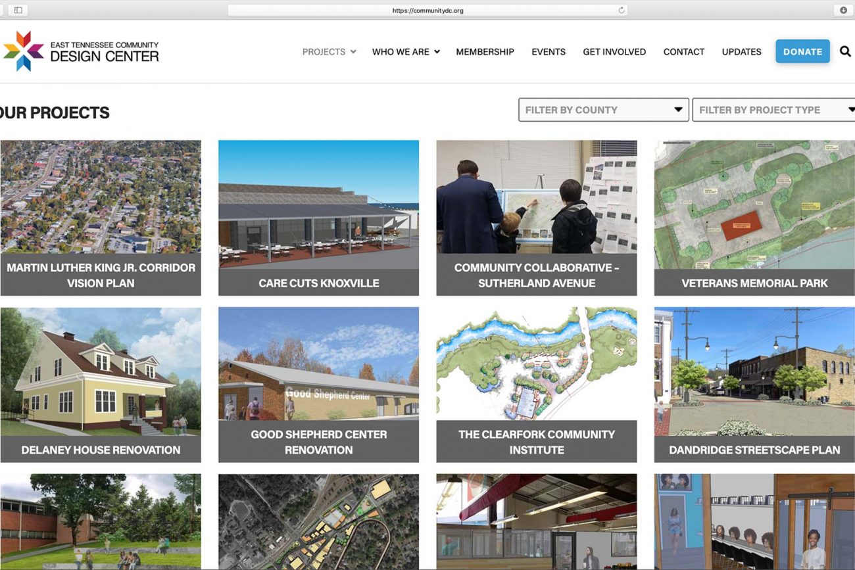855x570 pixels.
Task: Expand the Projects menu dropdown
Action: tap(329, 52)
